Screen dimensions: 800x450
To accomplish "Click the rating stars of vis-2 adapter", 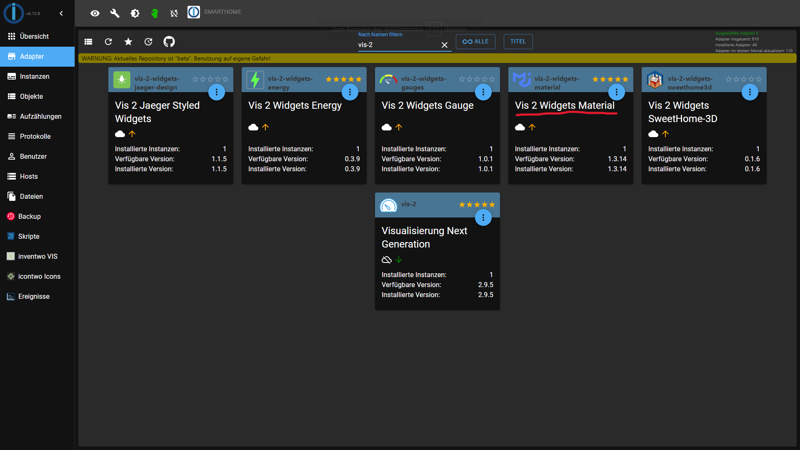I will pyautogui.click(x=477, y=205).
